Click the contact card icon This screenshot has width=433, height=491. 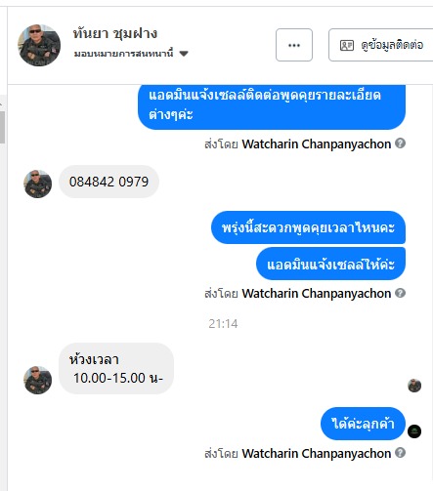347,45
